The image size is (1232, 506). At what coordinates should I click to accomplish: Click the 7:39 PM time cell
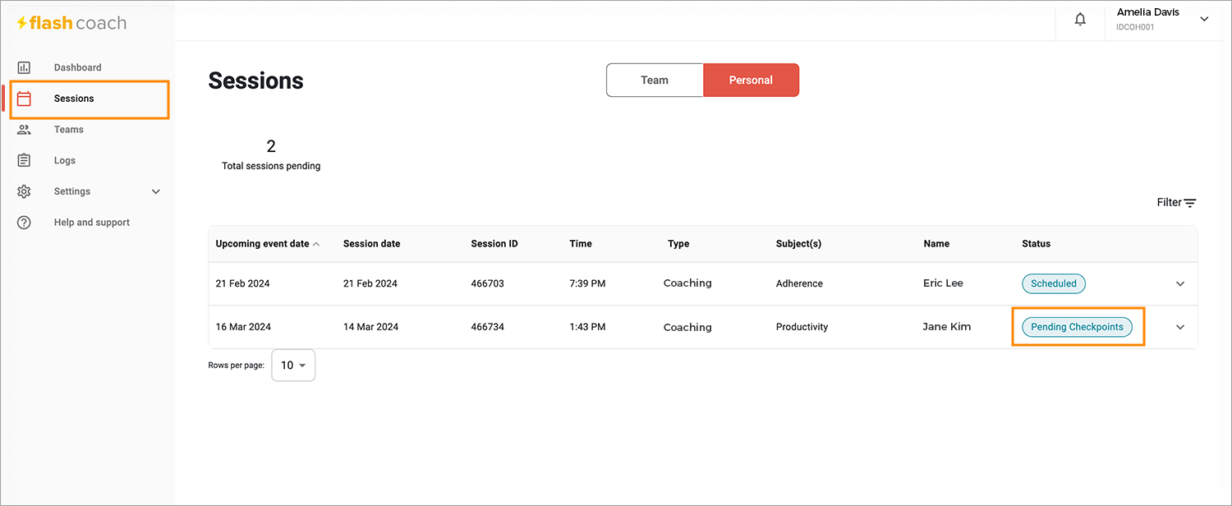(x=587, y=283)
